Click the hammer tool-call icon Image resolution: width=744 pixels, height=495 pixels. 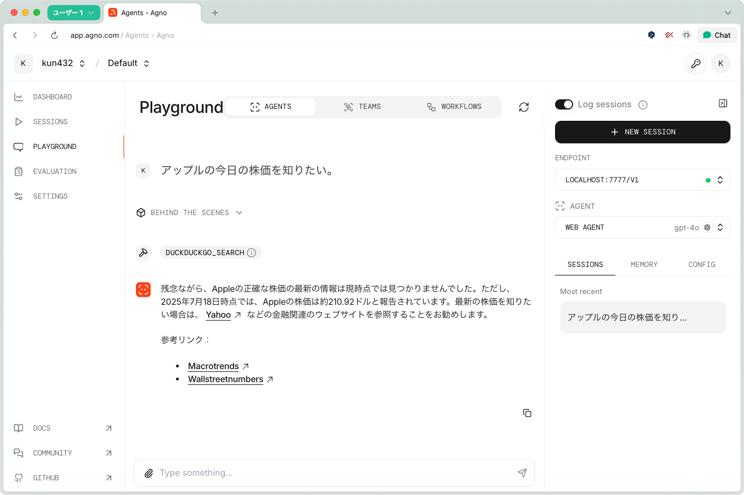[x=143, y=253]
